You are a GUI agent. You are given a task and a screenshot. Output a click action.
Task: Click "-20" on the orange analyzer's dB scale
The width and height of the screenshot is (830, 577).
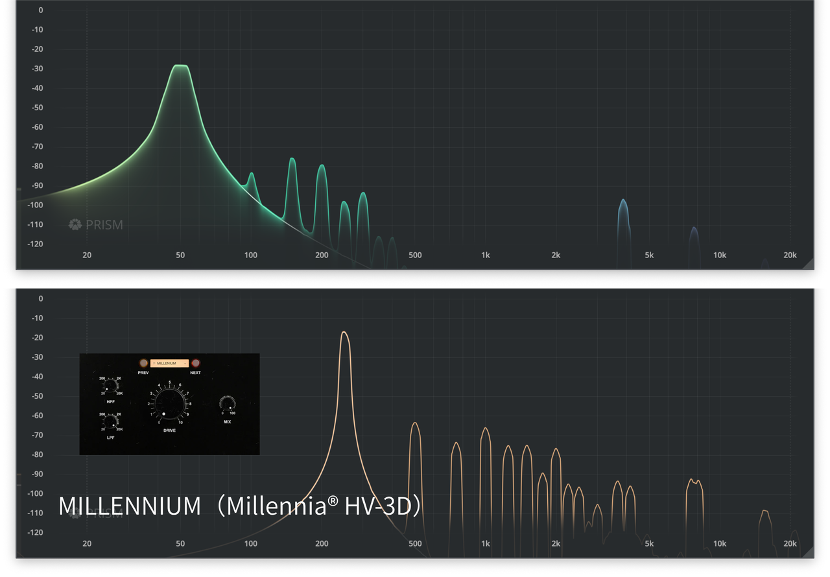36,338
